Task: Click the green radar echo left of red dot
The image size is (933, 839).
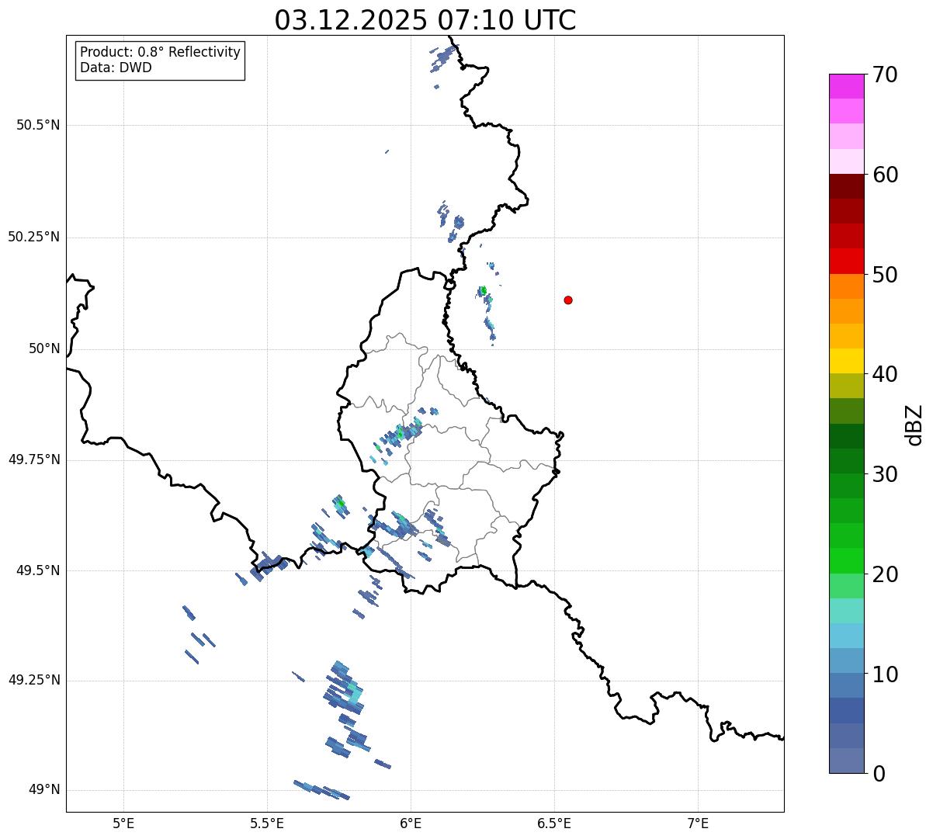Action: pyautogui.click(x=483, y=291)
